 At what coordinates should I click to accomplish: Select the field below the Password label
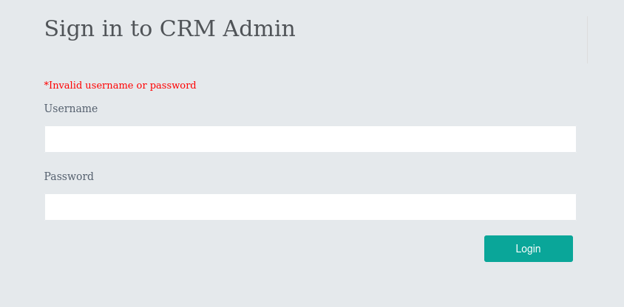tap(310, 207)
